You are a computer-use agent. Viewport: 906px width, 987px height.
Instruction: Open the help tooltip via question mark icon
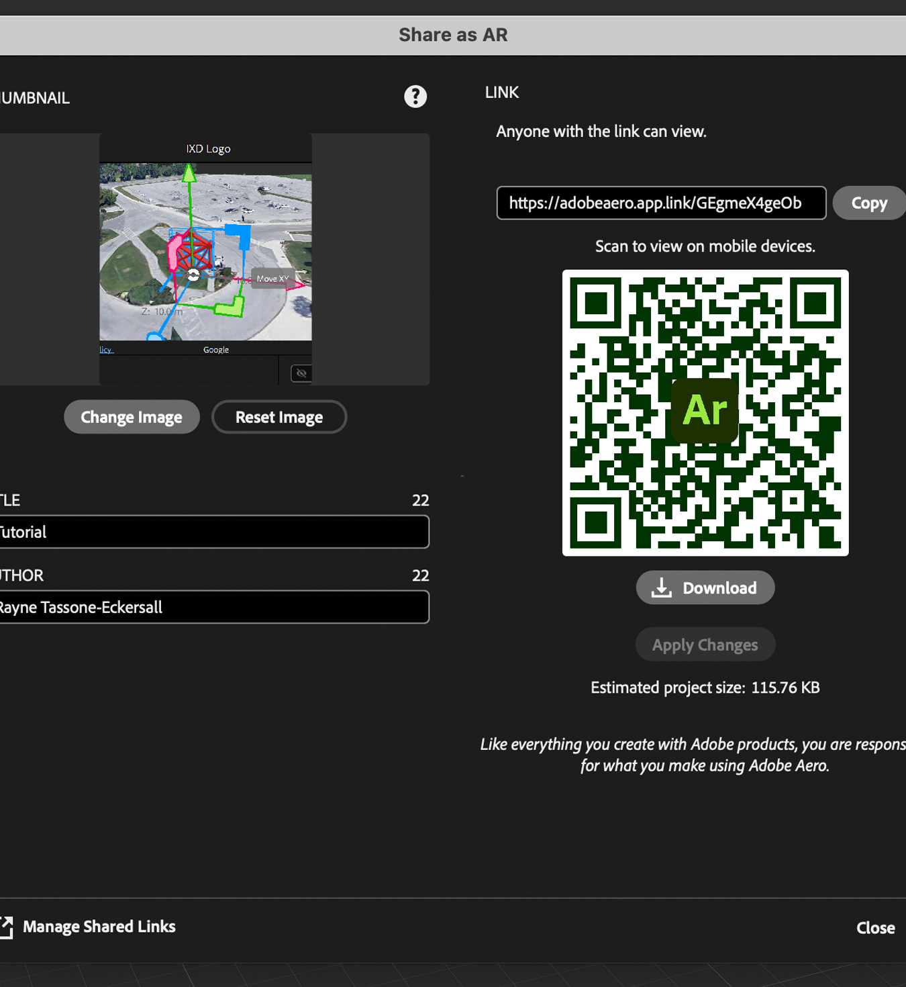click(x=415, y=97)
